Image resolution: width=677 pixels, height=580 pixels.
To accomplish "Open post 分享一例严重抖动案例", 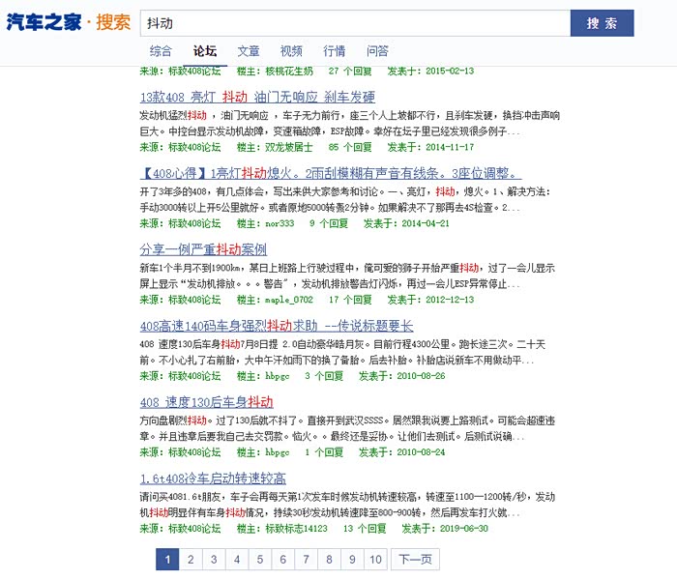I will pyautogui.click(x=203, y=249).
